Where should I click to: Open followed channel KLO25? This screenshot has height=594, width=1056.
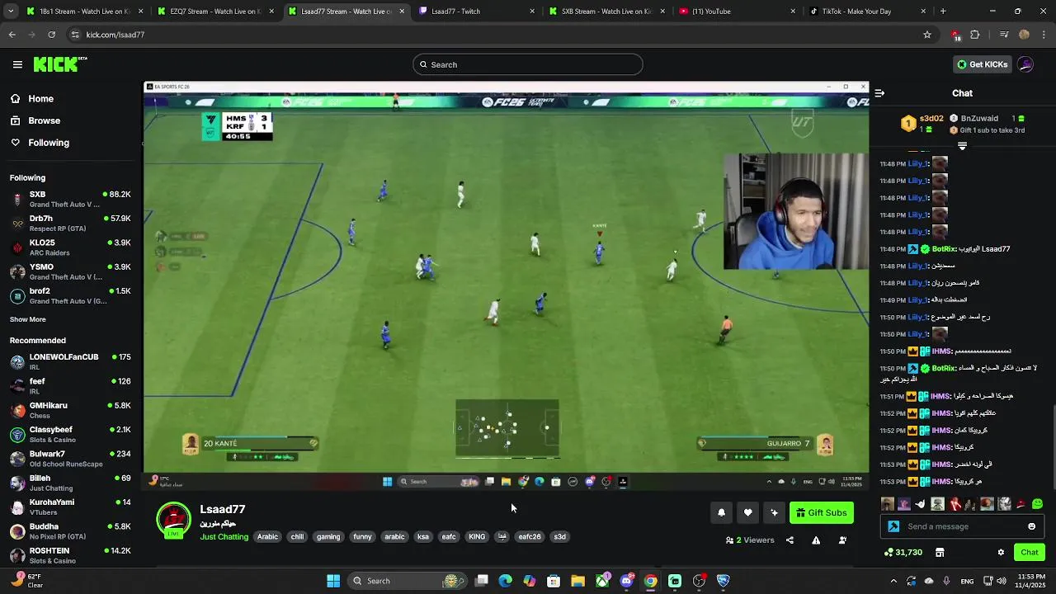71,247
